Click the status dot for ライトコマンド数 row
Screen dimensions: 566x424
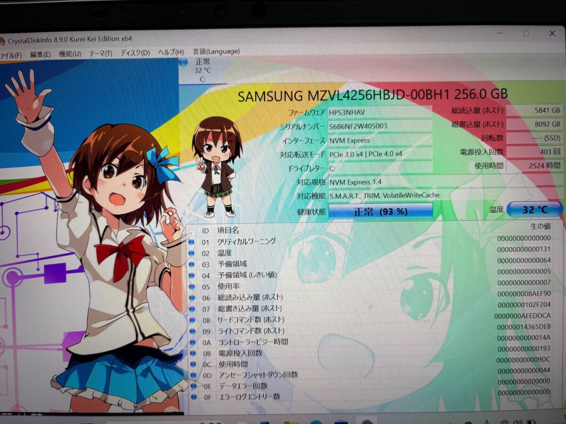click(x=192, y=332)
